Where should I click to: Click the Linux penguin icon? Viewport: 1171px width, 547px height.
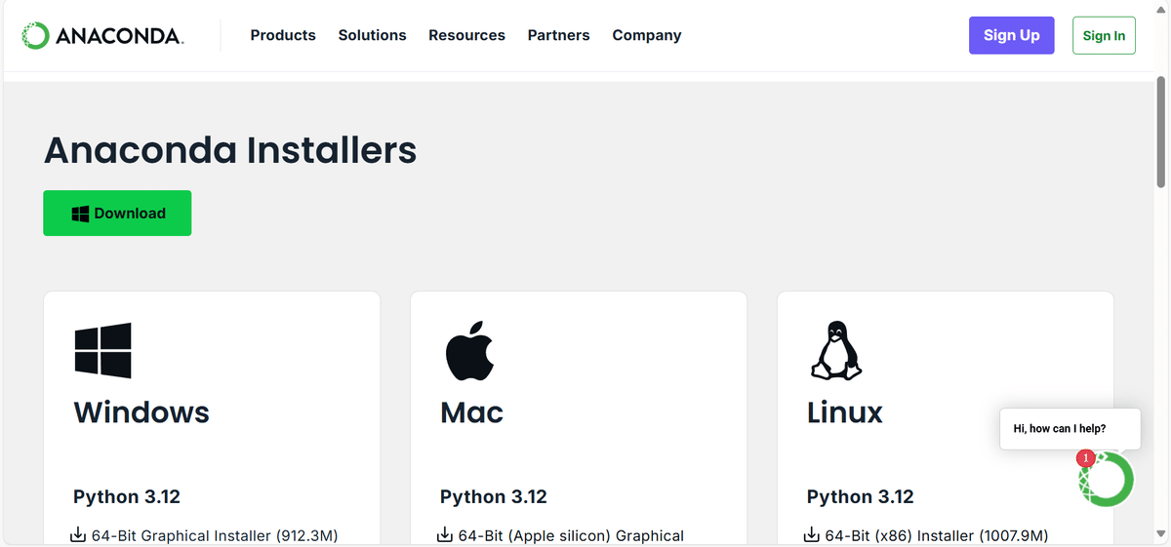(836, 350)
